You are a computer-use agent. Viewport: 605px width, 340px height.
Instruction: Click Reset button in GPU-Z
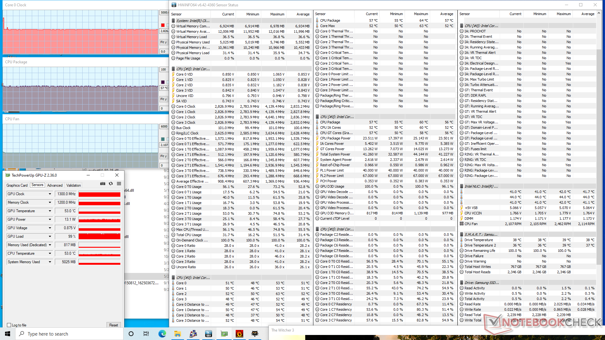point(114,325)
